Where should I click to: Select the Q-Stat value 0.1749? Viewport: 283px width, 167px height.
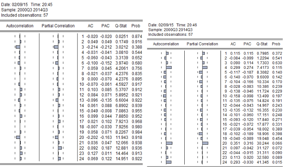click(122, 42)
